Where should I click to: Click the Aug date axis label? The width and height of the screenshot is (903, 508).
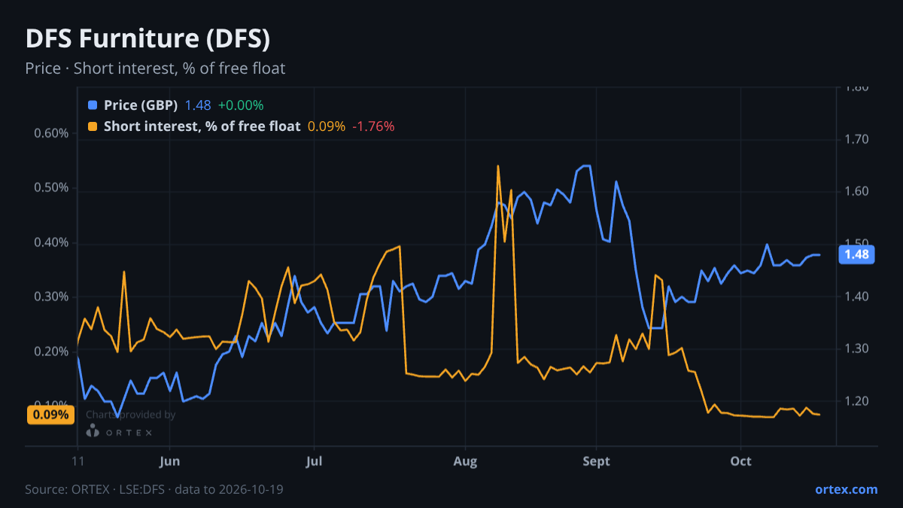coord(466,461)
